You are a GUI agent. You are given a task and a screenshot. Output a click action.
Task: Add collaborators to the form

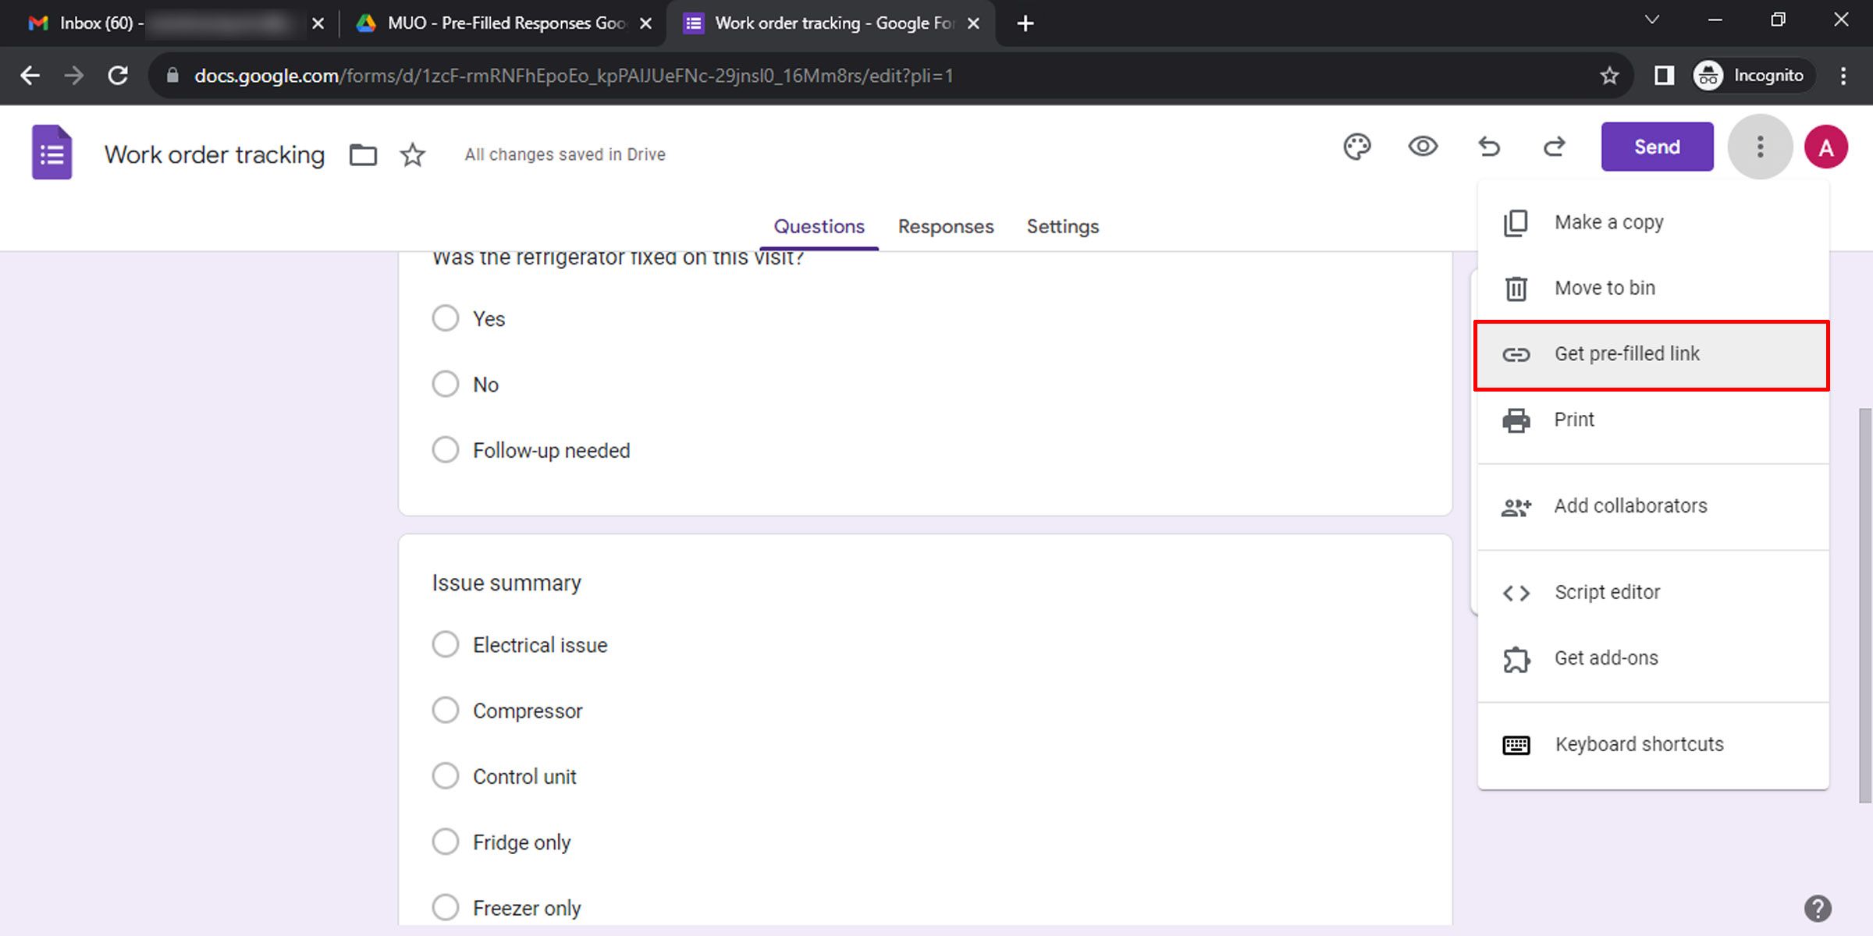(1630, 505)
